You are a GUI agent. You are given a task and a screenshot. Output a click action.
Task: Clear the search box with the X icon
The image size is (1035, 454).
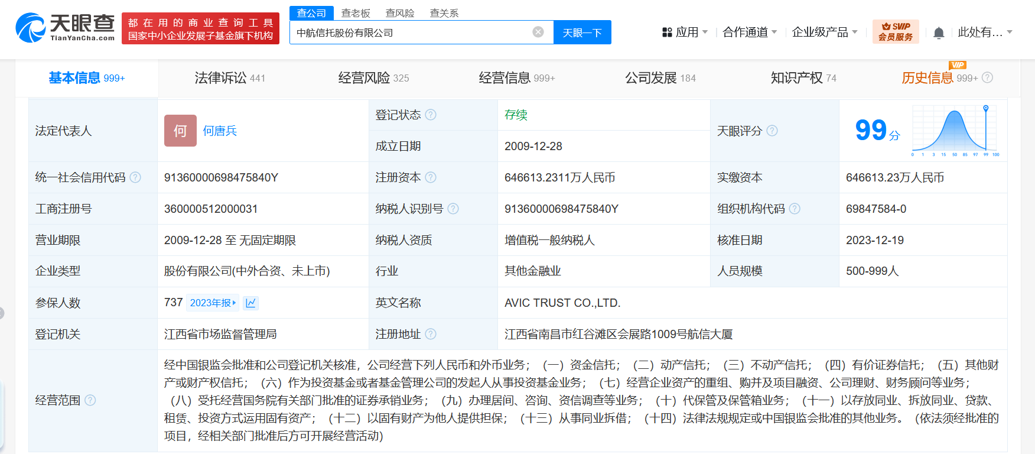[538, 32]
